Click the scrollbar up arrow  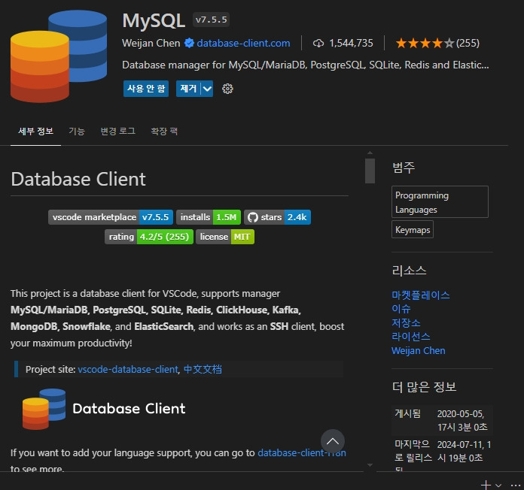(370, 153)
